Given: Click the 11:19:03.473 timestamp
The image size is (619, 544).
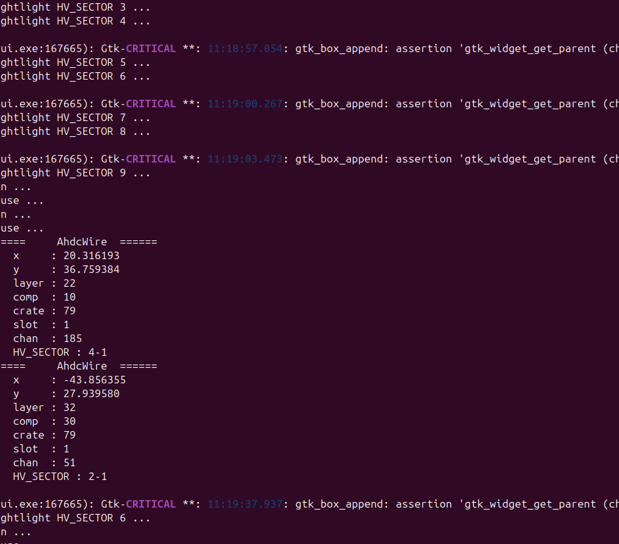Looking at the screenshot, I should [245, 159].
